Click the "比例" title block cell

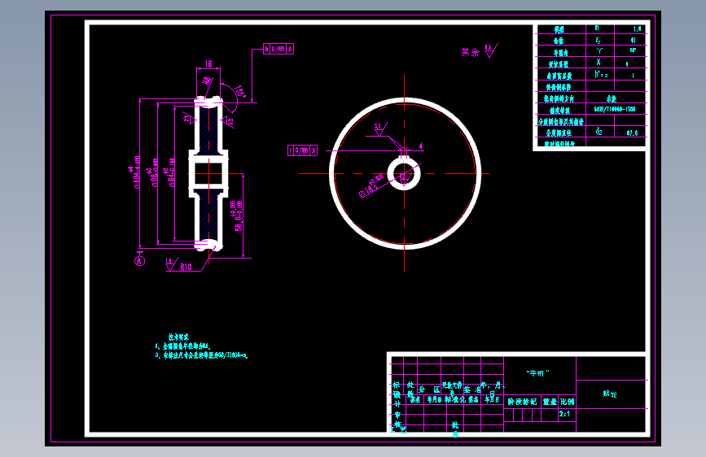click(x=568, y=402)
